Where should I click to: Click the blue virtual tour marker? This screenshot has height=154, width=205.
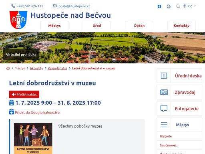(x=20, y=38)
